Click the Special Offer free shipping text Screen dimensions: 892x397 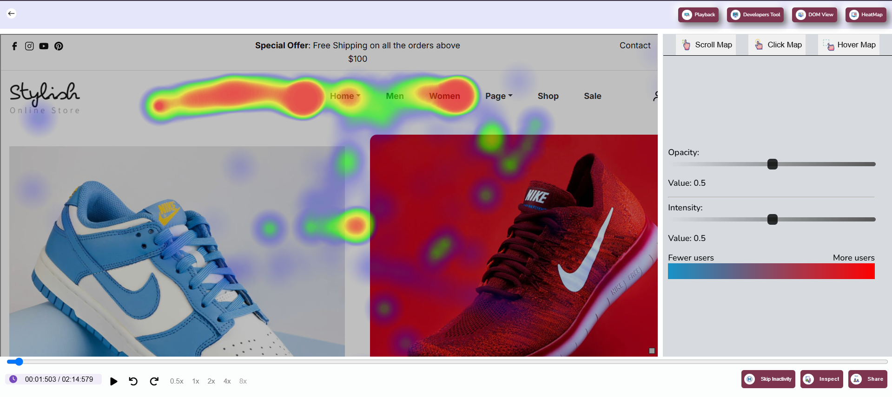pyautogui.click(x=357, y=52)
